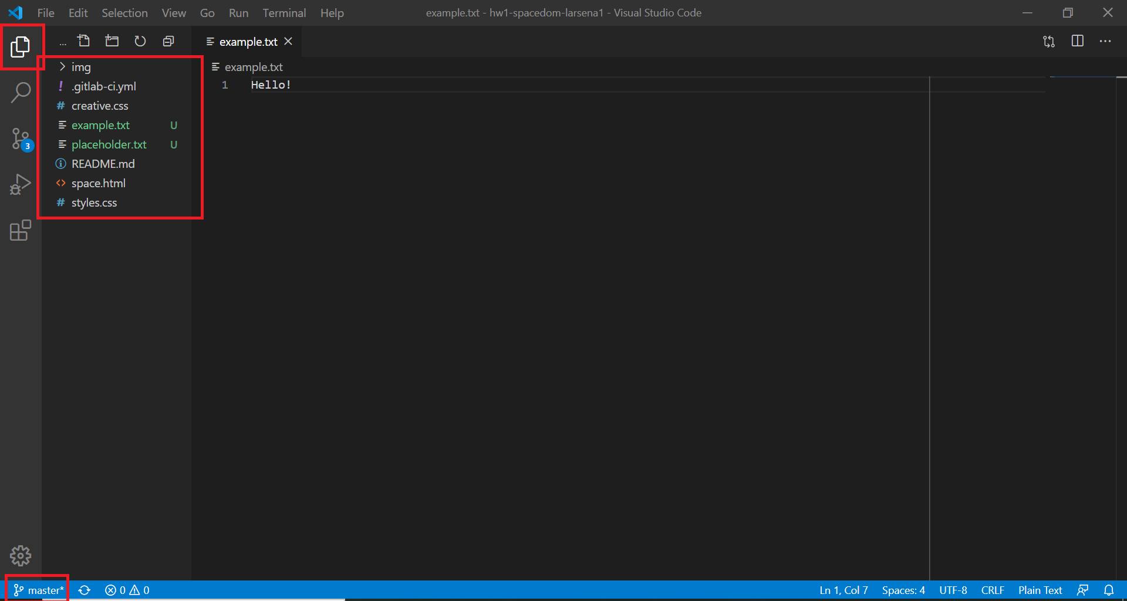Open the Explorer sidebar icon
Image resolution: width=1127 pixels, height=601 pixels.
click(x=21, y=47)
